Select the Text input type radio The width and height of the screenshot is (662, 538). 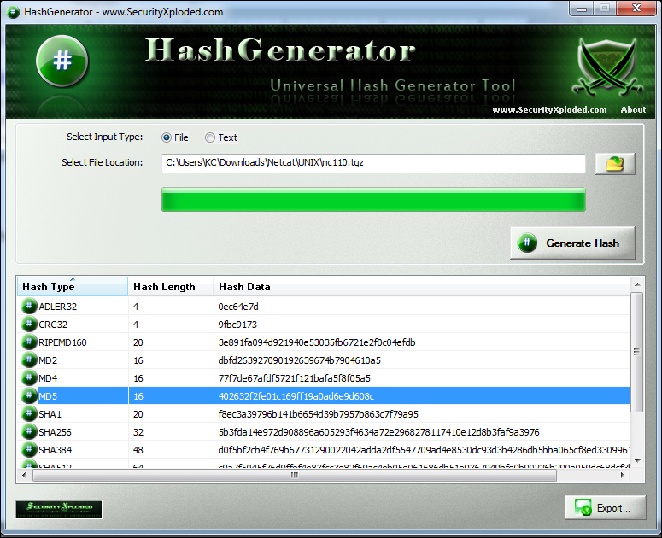click(210, 137)
